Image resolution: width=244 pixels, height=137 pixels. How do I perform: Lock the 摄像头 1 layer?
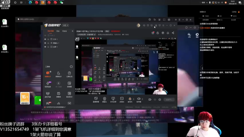48,43
